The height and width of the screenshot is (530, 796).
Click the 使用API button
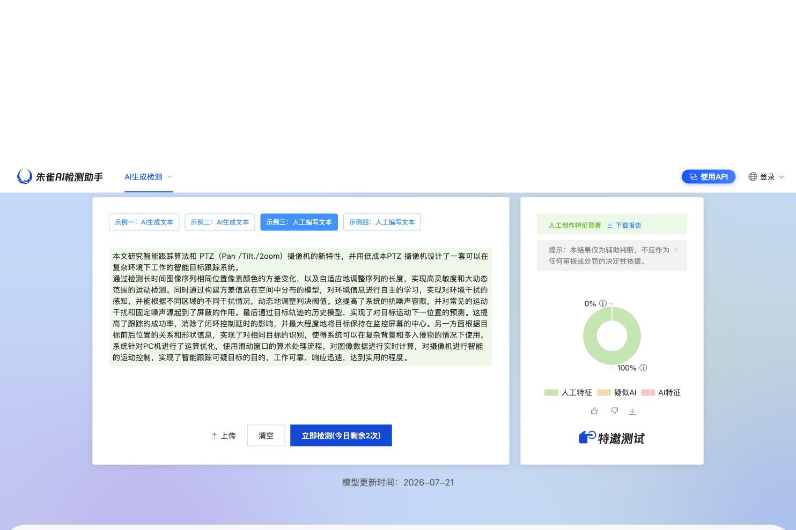pos(709,177)
